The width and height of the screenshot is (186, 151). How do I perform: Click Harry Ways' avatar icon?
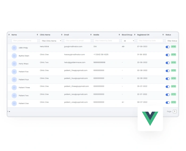pyautogui.click(x=14, y=64)
